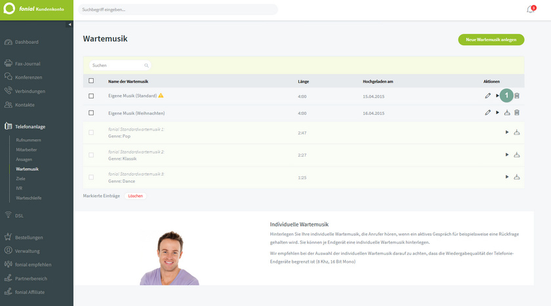Screen dimensions: 551x306
Task: Delete Eigene Musik (Standard) via trash icon
Action: click(517, 96)
